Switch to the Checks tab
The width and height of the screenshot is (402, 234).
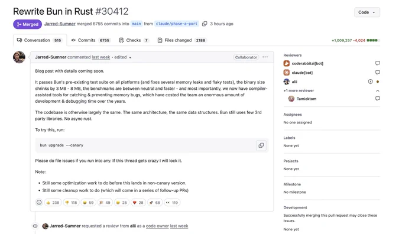[134, 40]
